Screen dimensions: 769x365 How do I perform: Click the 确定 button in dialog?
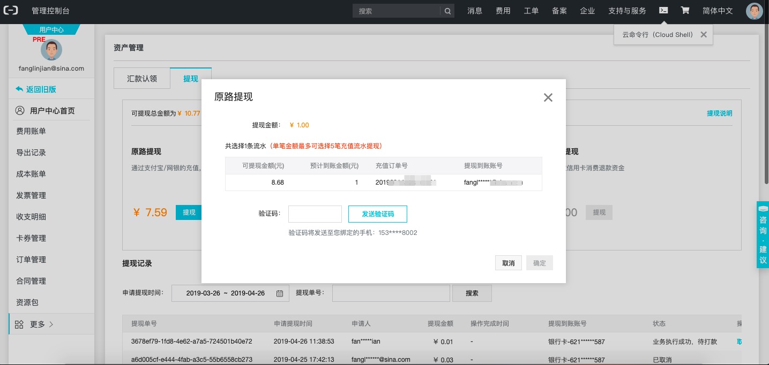tap(540, 263)
